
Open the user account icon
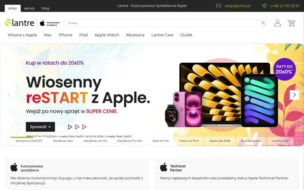pyautogui.click(x=277, y=23)
